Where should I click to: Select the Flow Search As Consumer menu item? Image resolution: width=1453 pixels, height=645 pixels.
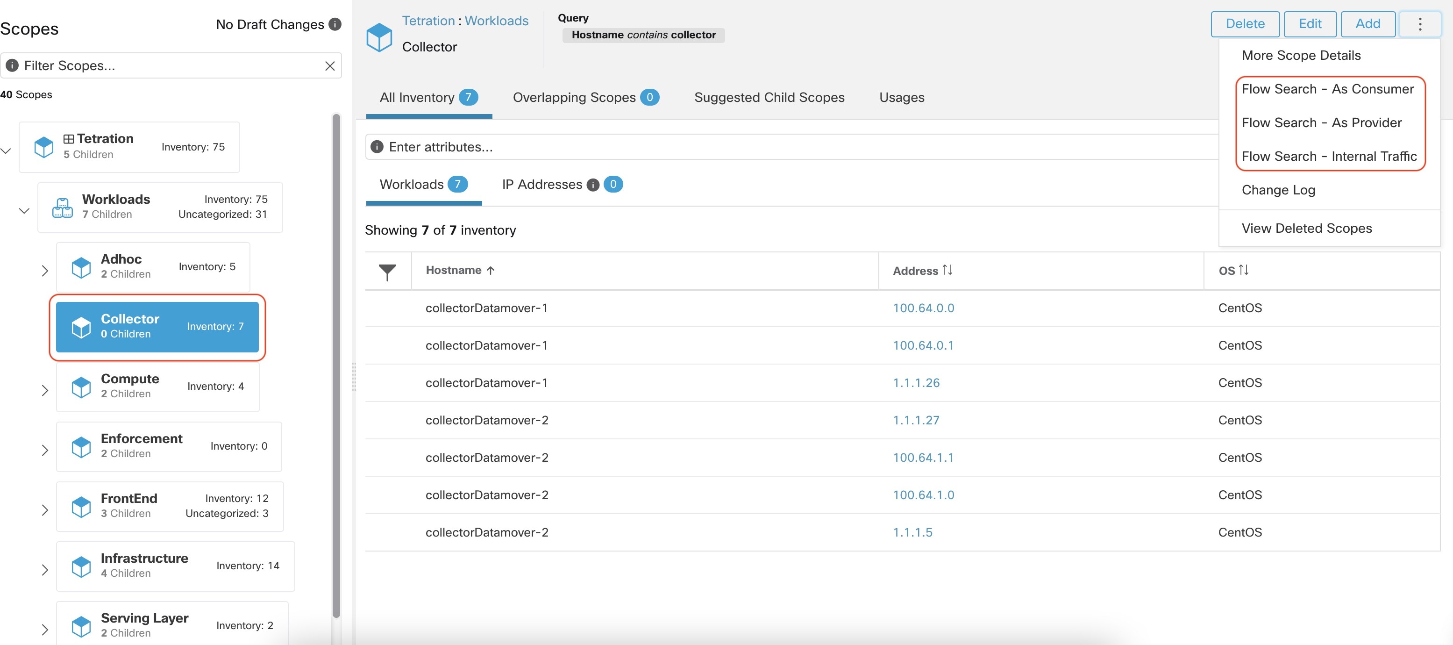coord(1328,88)
